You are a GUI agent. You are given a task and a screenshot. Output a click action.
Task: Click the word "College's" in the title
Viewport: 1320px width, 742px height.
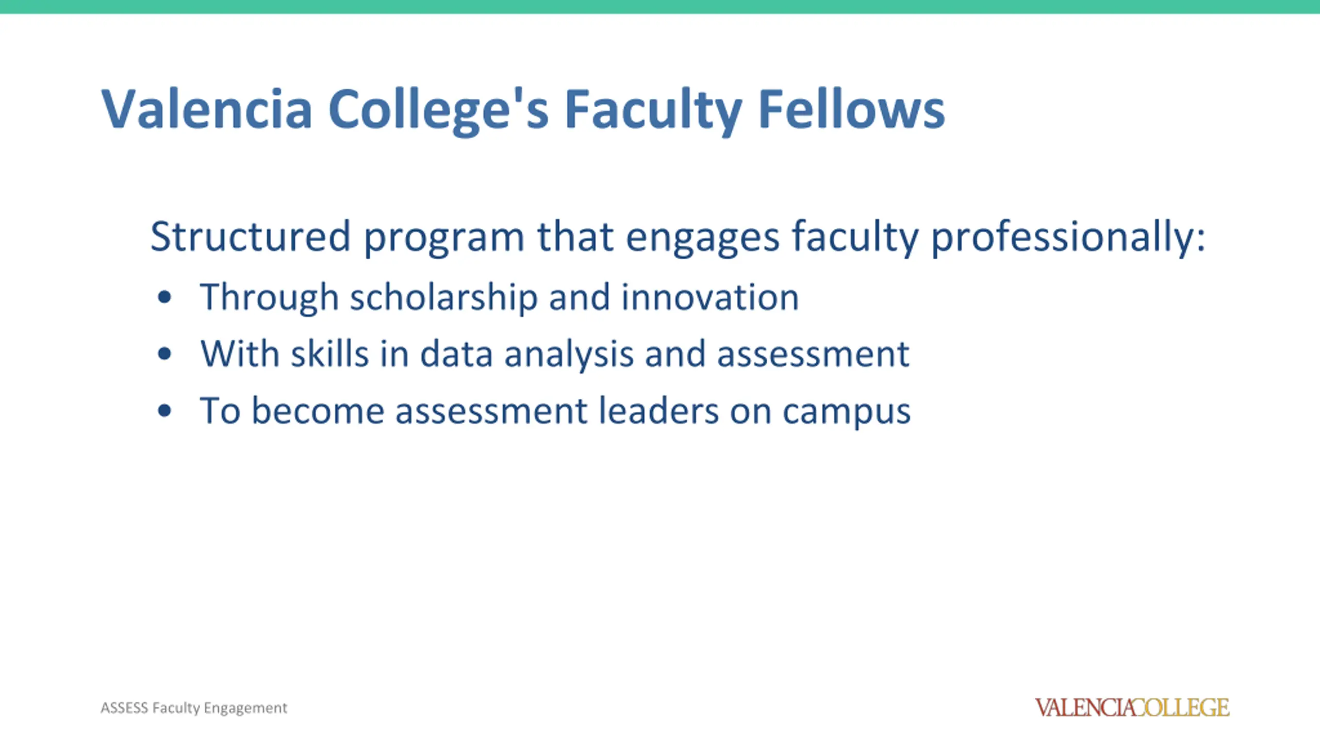tap(438, 109)
